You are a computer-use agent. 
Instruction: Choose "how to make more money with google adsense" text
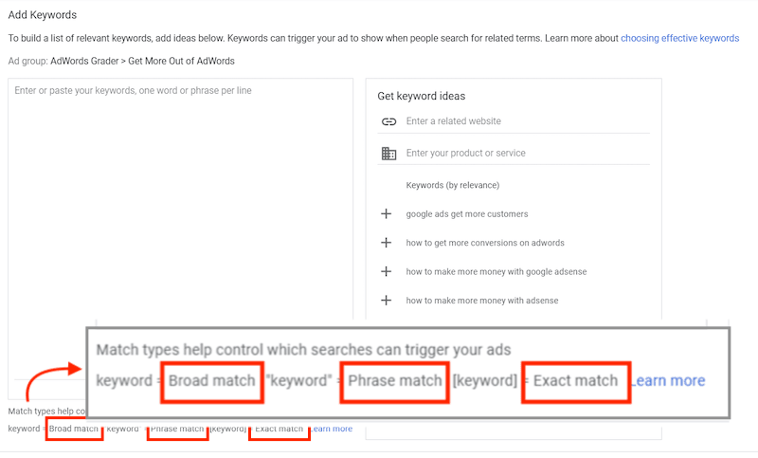click(496, 271)
